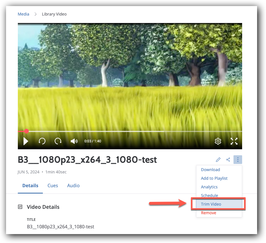
Task: Click the Play button on the video player
Action: (x=26, y=141)
